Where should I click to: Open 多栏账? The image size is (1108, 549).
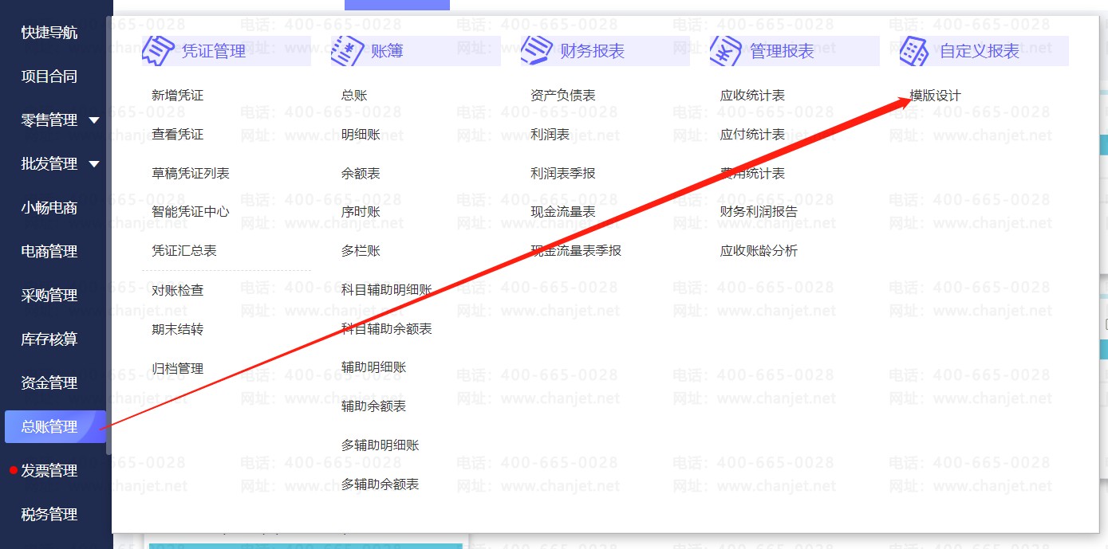361,251
